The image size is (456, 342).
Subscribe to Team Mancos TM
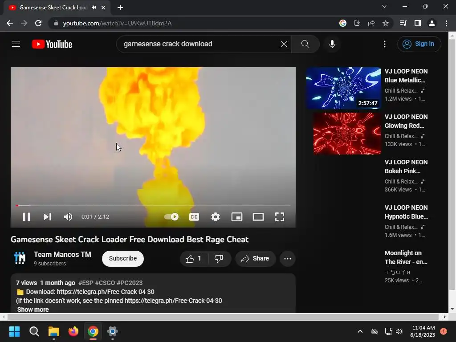(x=123, y=259)
